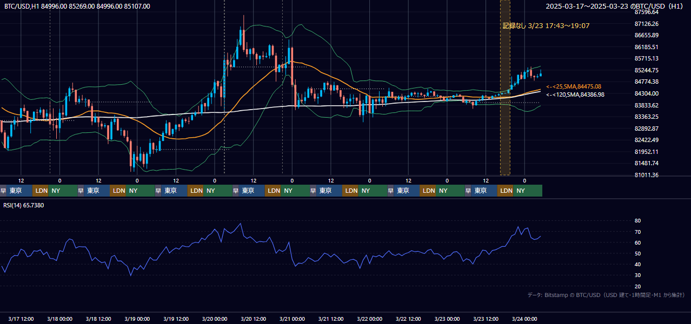The image size is (691, 324).
Task: Click price axis value 86655.89
Action: point(647,35)
